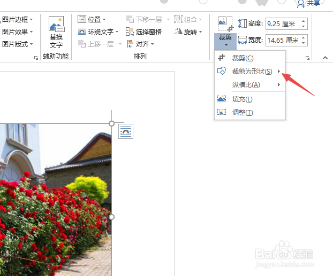Open the 图片边框 dropdown

[x=17, y=20]
